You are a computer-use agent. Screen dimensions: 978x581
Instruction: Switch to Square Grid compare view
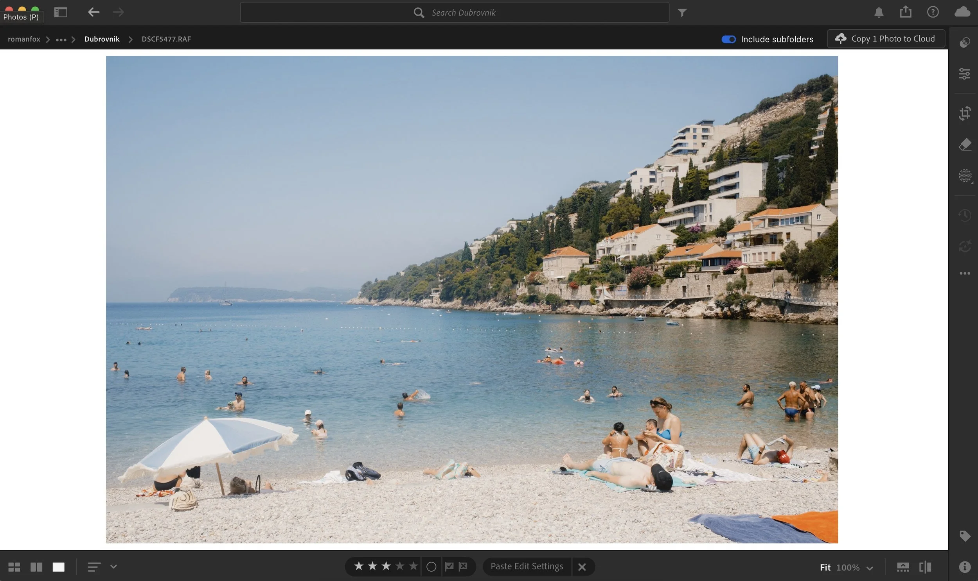coord(36,567)
